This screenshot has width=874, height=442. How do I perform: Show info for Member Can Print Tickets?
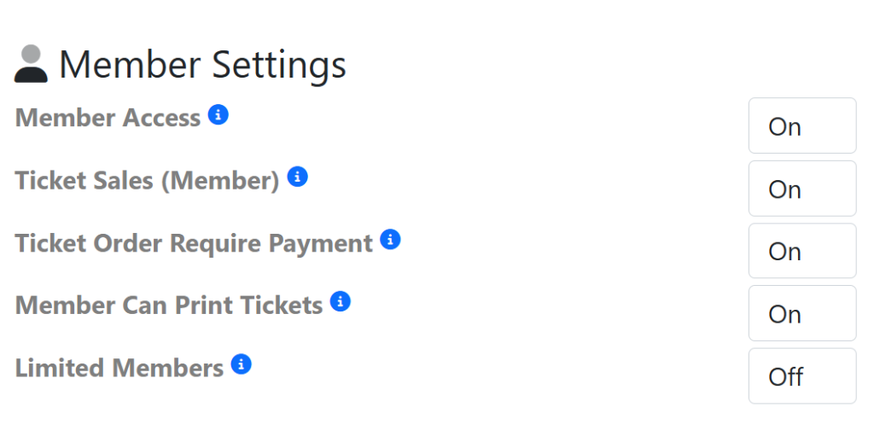[x=340, y=301]
